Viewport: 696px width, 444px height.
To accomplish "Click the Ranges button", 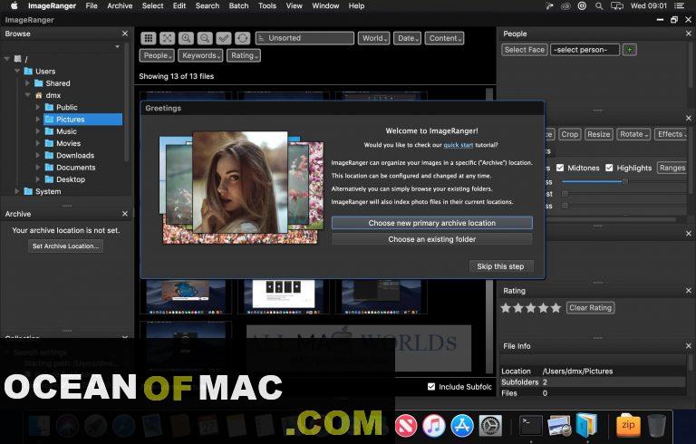I will coord(672,168).
